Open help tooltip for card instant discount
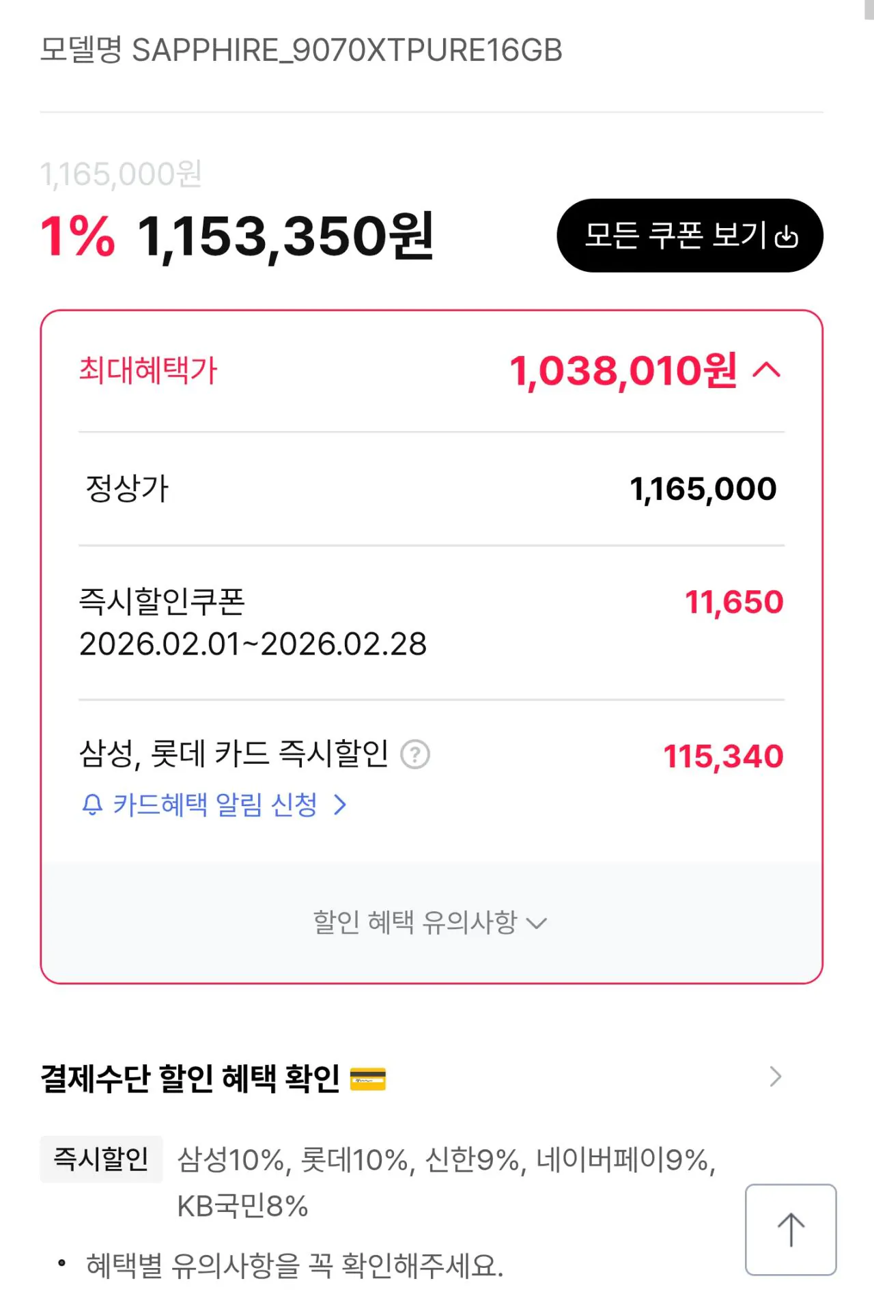 414,755
